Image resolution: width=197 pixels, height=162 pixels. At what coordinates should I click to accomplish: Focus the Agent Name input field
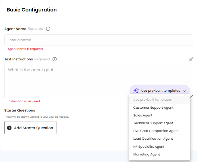point(99,40)
